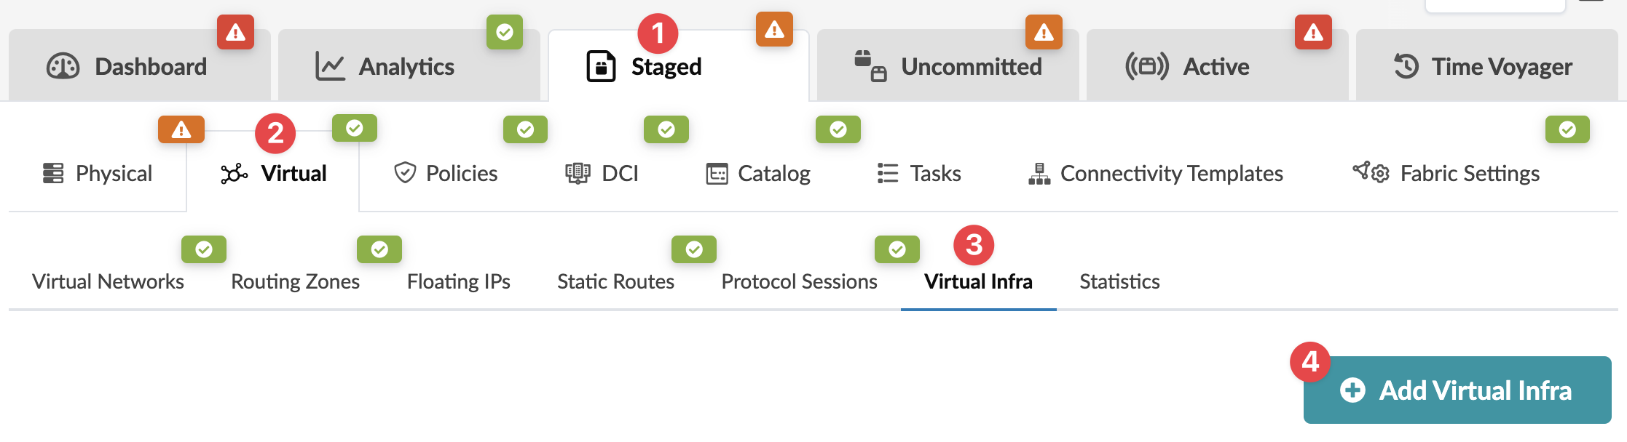Click the DCI datacenter icon
Viewport: 1627px width, 442px height.
(578, 174)
